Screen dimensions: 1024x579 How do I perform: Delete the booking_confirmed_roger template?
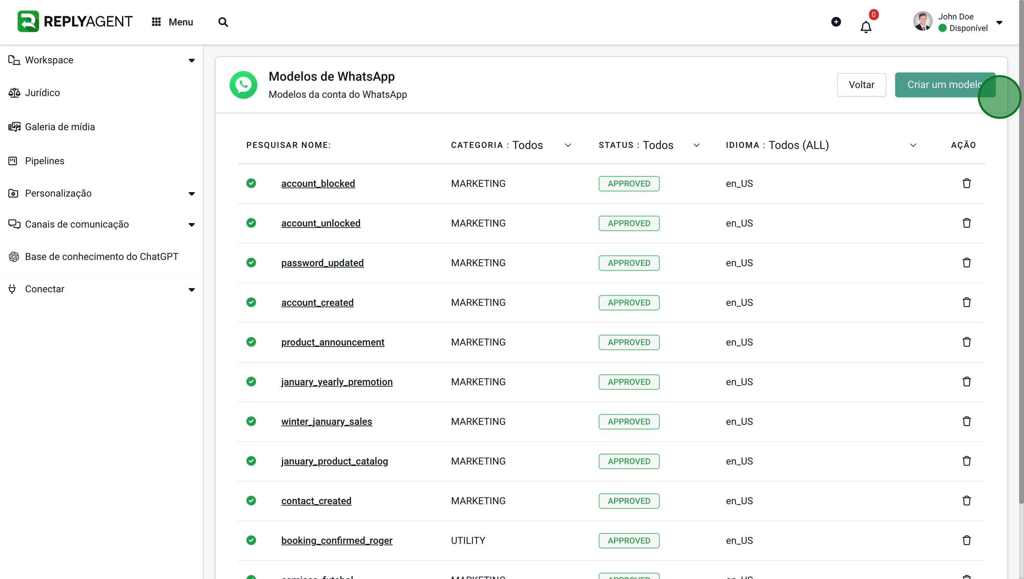pos(966,540)
